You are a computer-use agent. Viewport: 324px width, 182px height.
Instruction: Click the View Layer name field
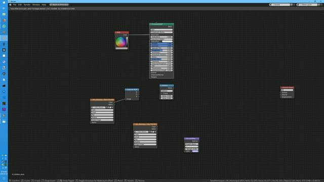pyautogui.click(x=308, y=5)
